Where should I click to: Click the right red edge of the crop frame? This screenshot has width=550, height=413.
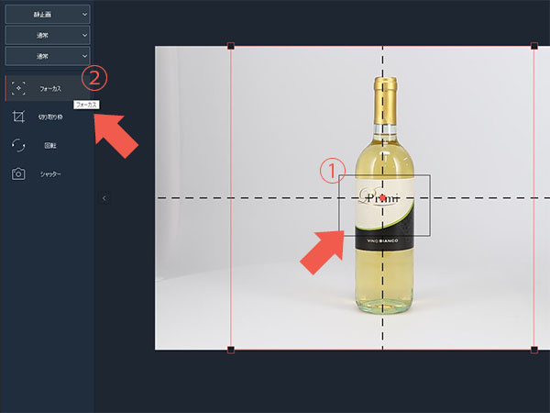click(534, 197)
